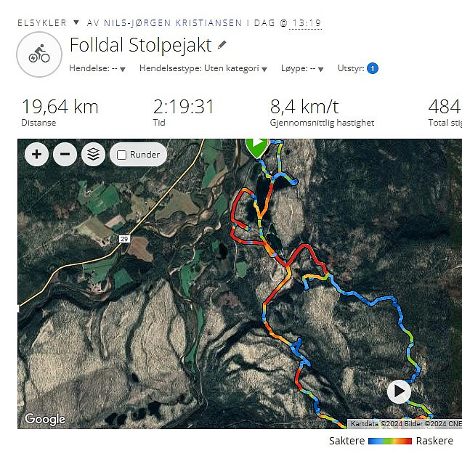Enable the Runder checkbox
The width and height of the screenshot is (462, 456).
coord(122,155)
